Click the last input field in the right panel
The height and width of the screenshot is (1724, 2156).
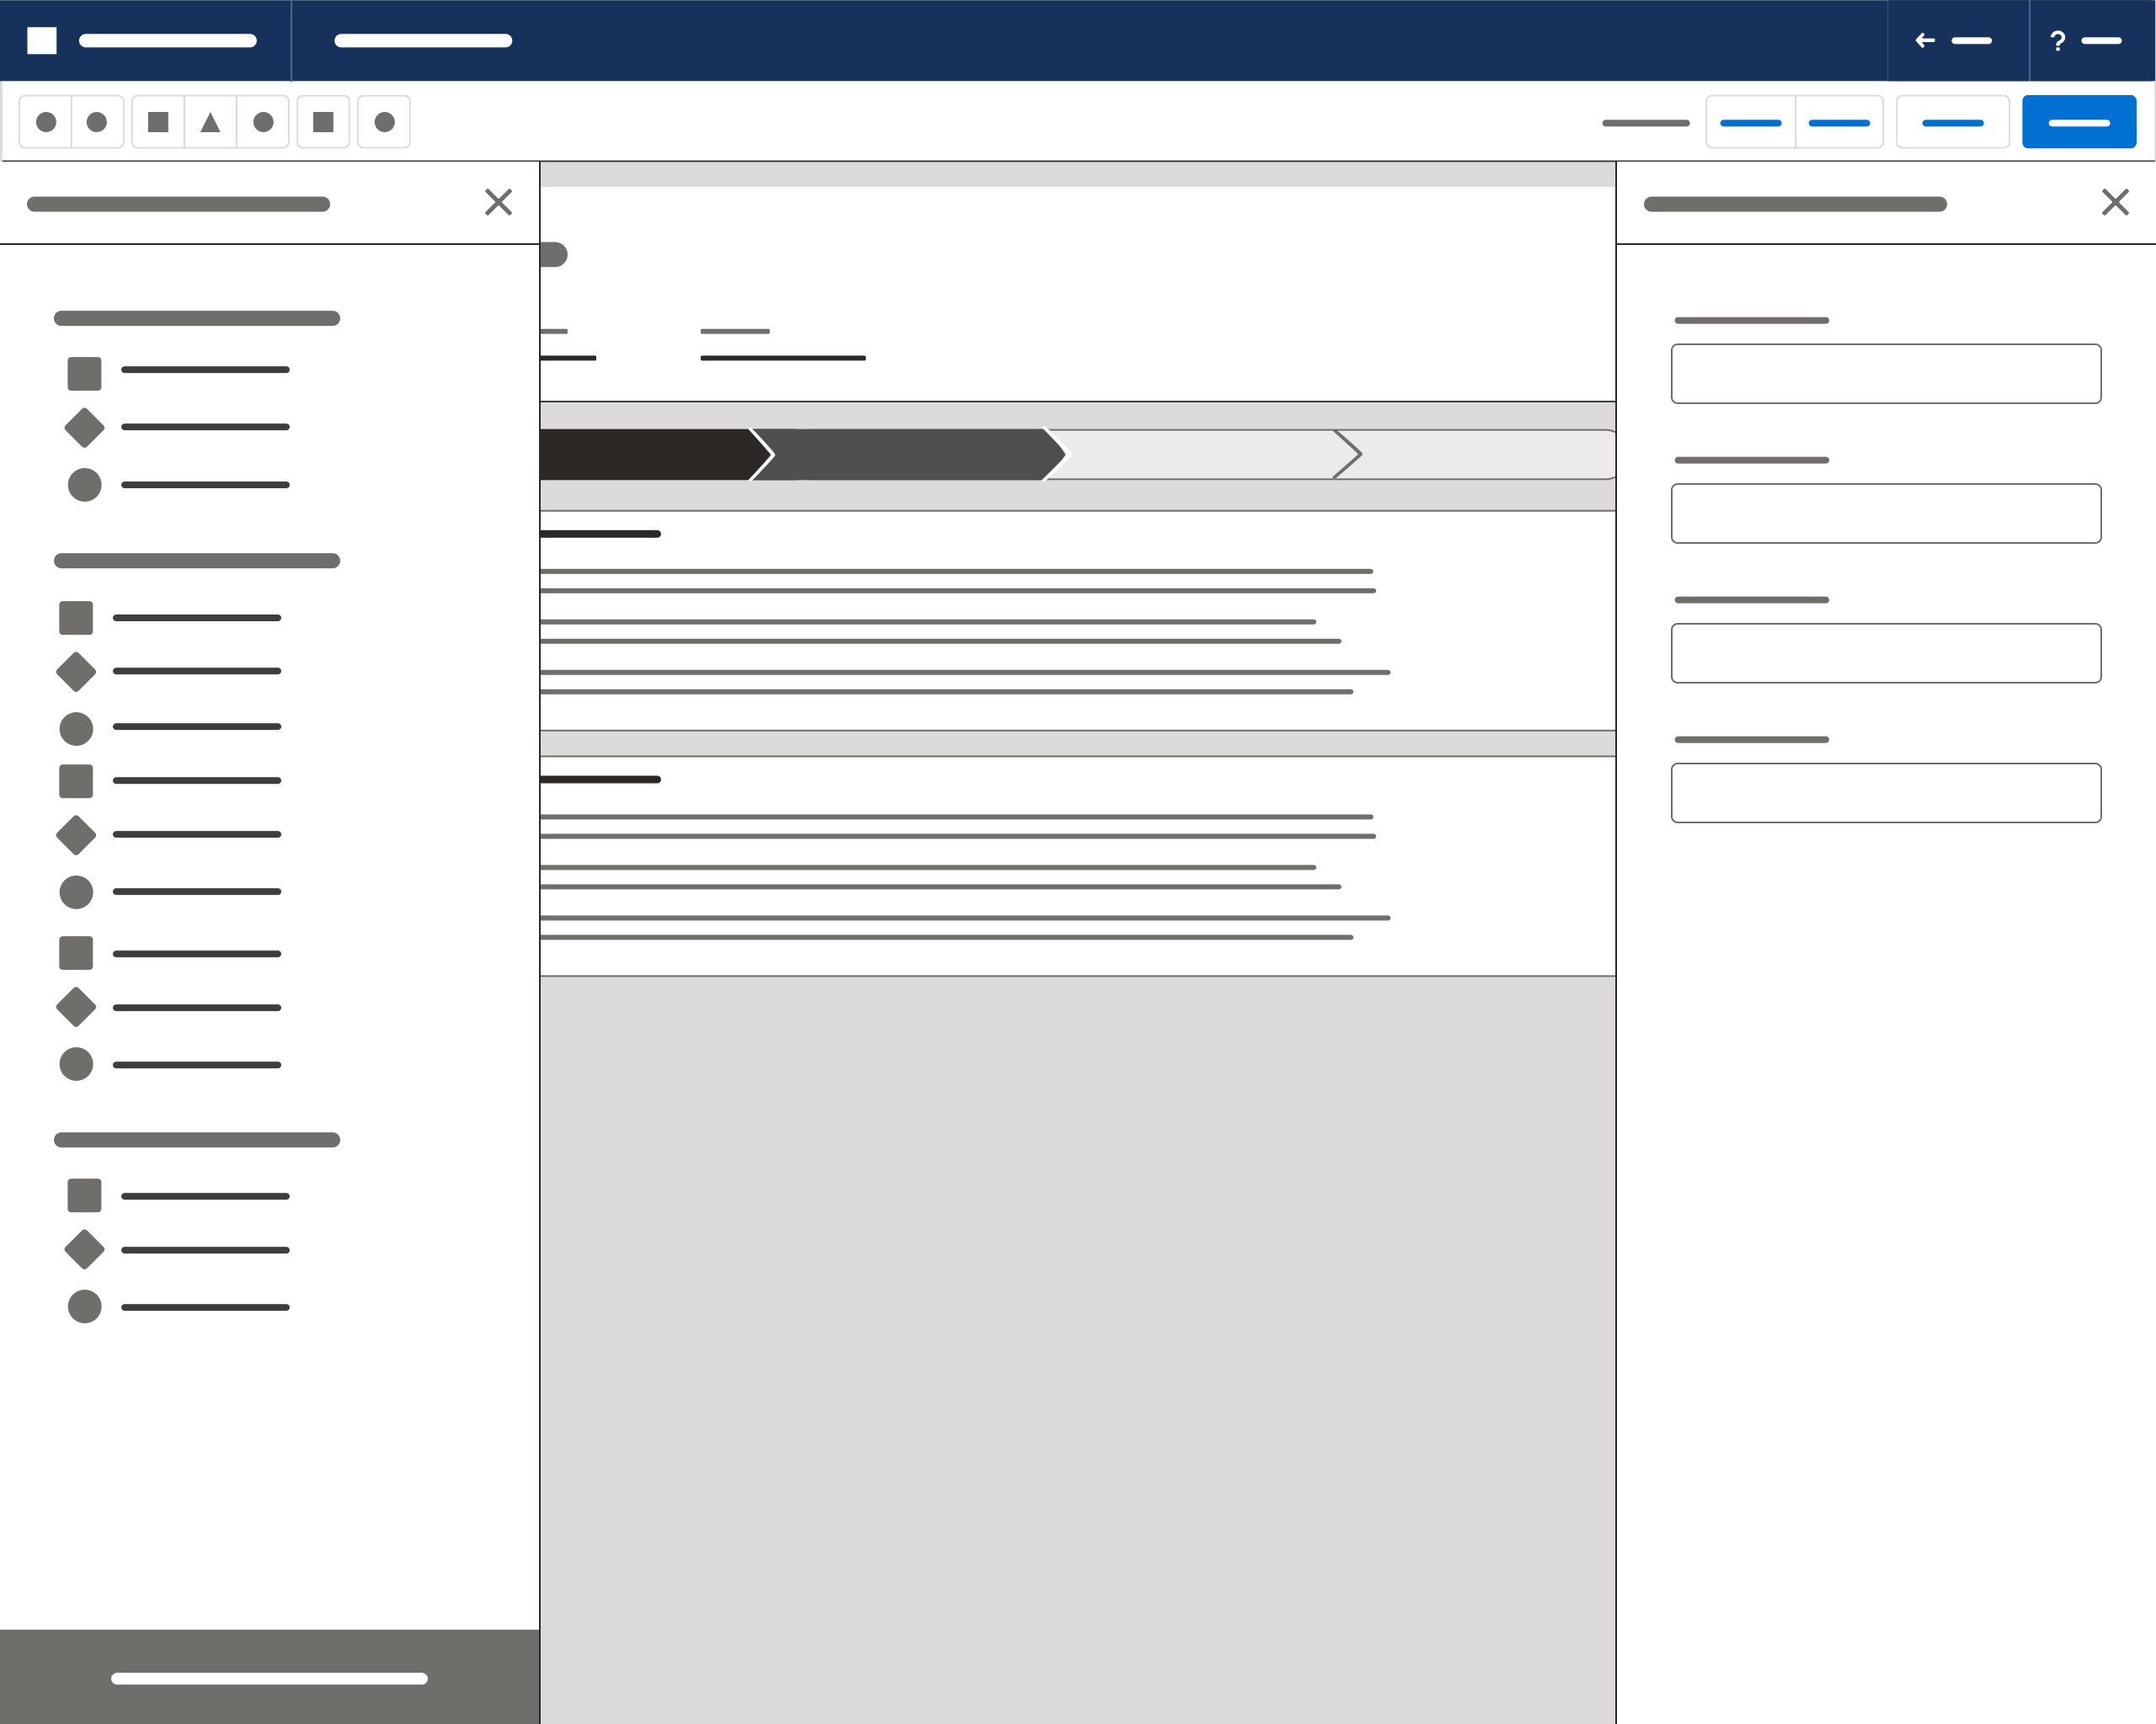coord(1885,792)
